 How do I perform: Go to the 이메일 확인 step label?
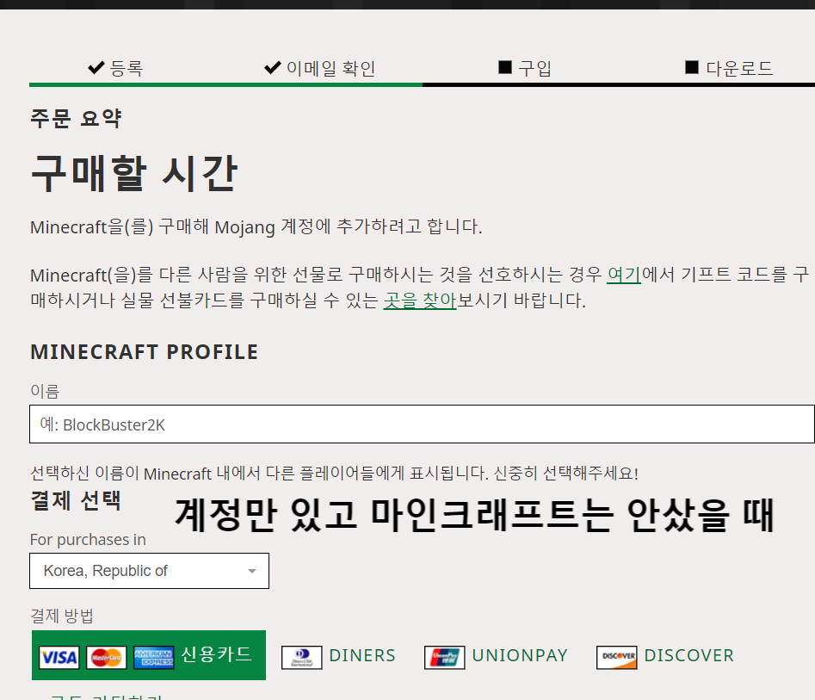(330, 68)
